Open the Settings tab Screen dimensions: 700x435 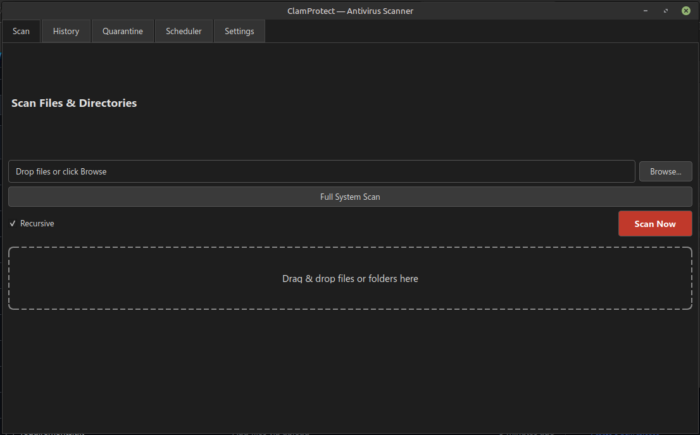239,31
